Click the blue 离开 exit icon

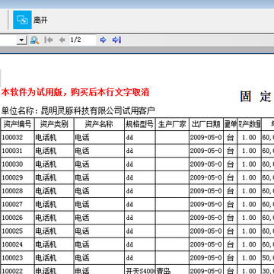(22, 20)
